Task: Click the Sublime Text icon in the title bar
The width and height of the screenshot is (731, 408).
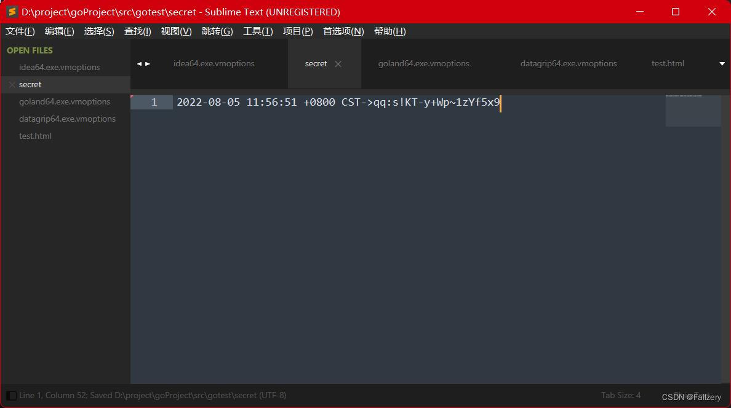Action: 12,12
